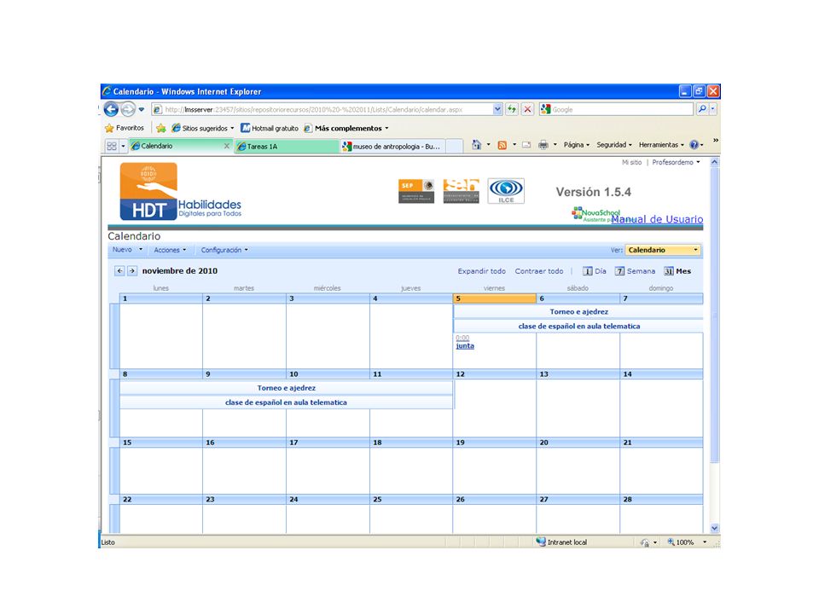
Task: Click the Help question mark icon
Action: point(694,145)
